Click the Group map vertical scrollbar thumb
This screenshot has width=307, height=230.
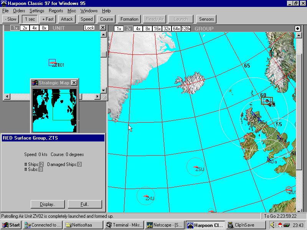tap(299, 112)
